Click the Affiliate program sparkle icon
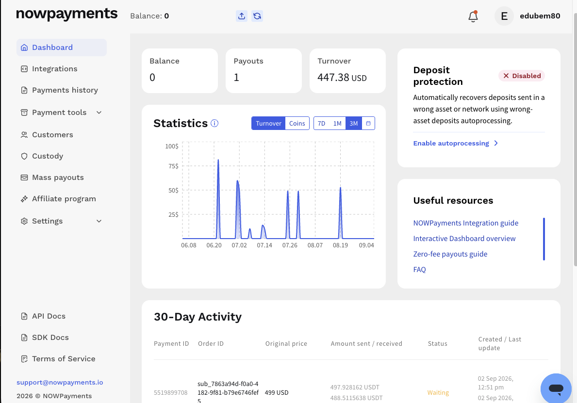Screen dimensions: 577x403 pos(24,198)
